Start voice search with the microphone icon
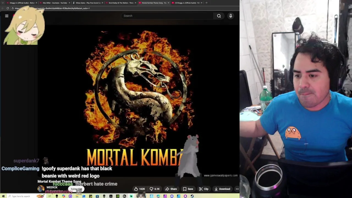Viewport: 352px width, 198px height. pyautogui.click(x=231, y=16)
